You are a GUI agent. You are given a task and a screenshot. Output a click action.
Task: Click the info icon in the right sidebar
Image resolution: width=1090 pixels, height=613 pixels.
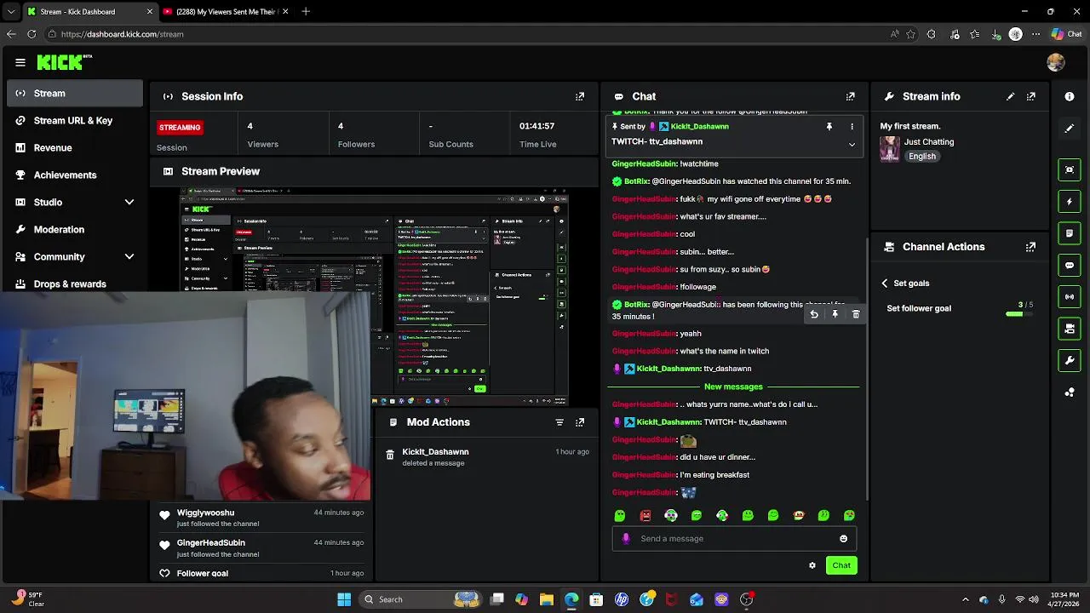1070,96
